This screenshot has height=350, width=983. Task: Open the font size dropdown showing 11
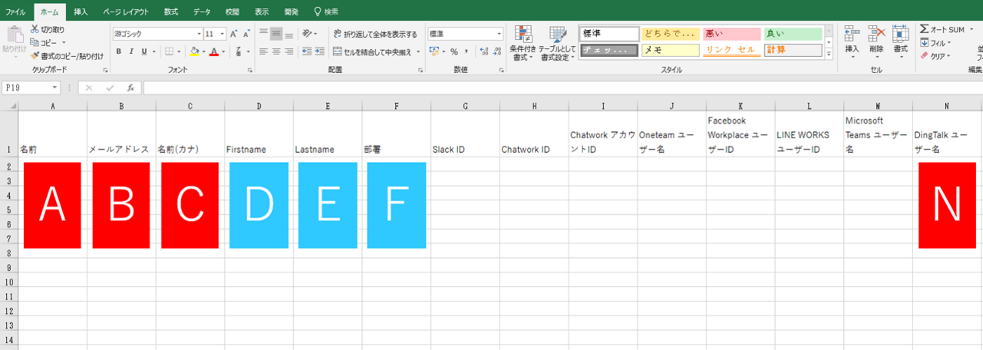pos(223,34)
